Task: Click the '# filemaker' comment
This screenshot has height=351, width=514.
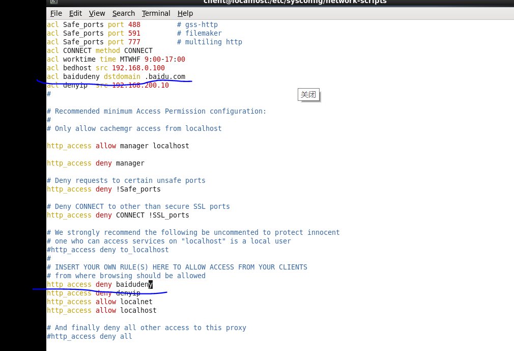Action: pyautogui.click(x=199, y=34)
